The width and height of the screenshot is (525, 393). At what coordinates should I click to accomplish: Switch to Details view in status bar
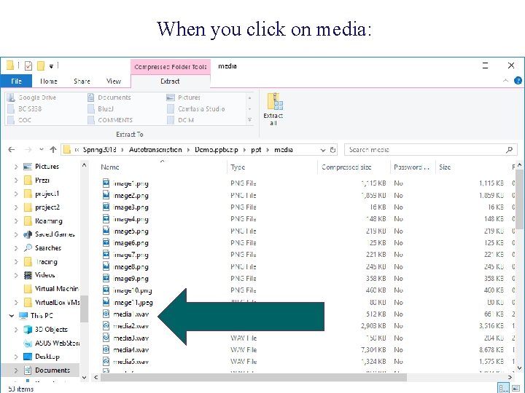[503, 389]
